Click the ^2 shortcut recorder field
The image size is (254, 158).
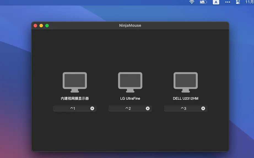130,108
